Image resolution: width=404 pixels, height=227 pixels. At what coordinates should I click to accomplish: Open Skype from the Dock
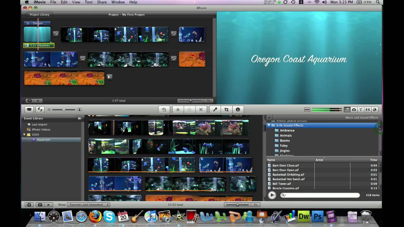pyautogui.click(x=109, y=217)
